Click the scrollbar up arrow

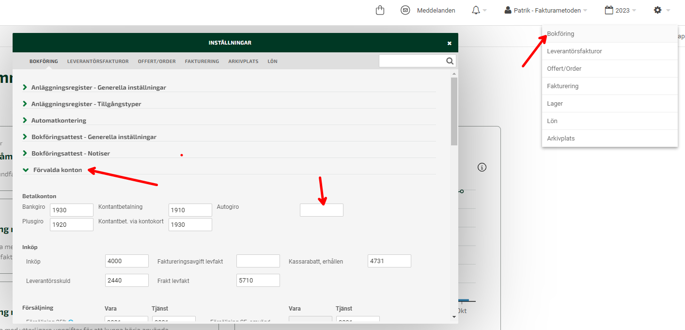(x=454, y=74)
